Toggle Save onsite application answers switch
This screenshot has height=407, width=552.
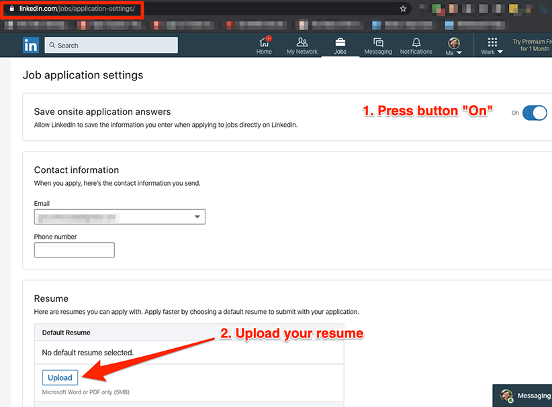535,113
